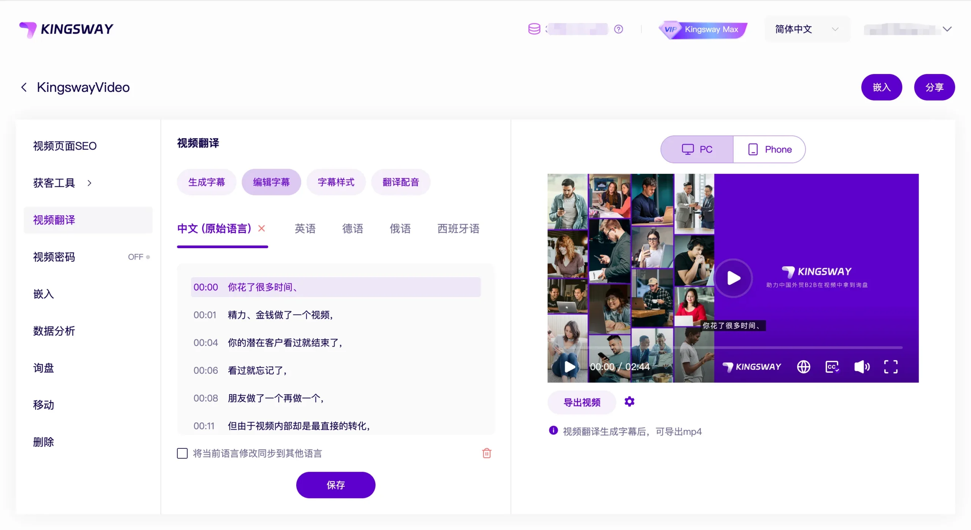Switch preview to Phone view

pyautogui.click(x=769, y=149)
